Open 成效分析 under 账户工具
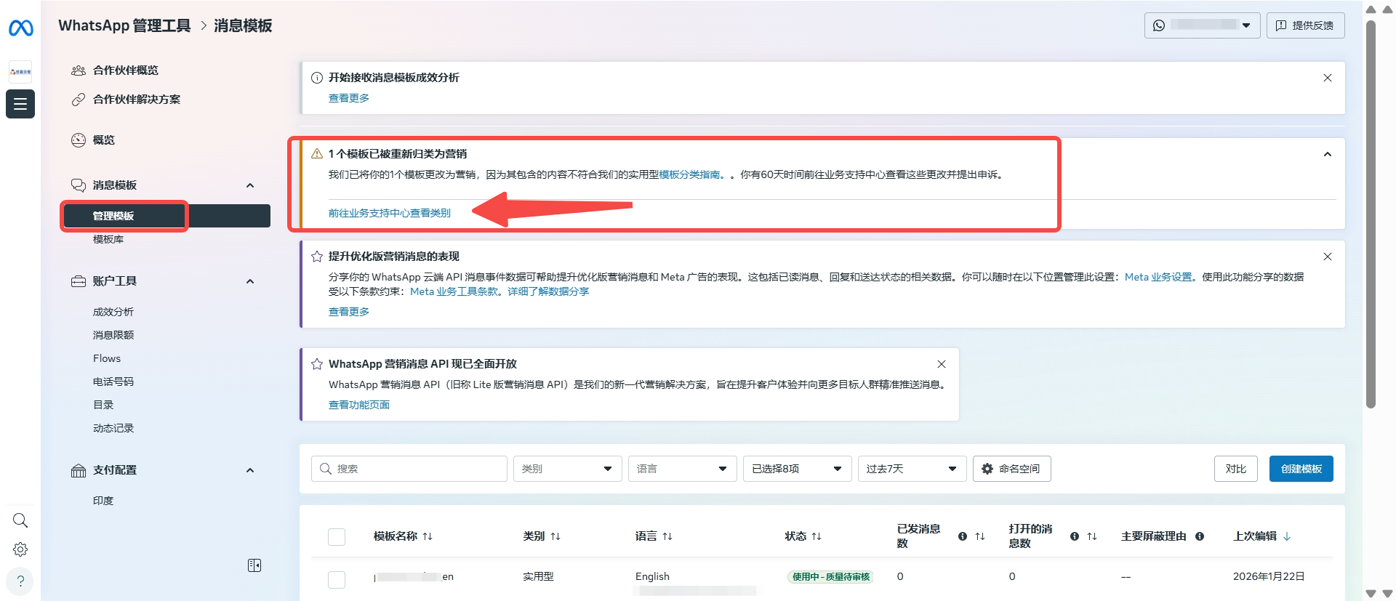 pyautogui.click(x=113, y=312)
